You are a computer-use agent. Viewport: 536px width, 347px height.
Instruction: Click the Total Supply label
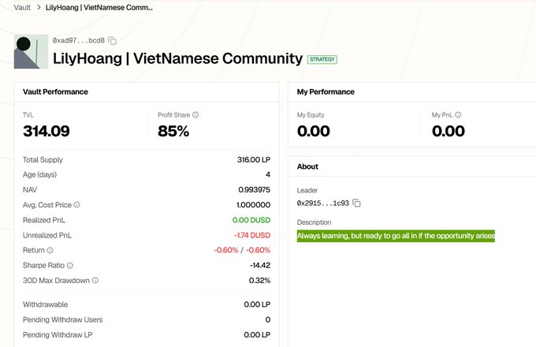point(43,159)
